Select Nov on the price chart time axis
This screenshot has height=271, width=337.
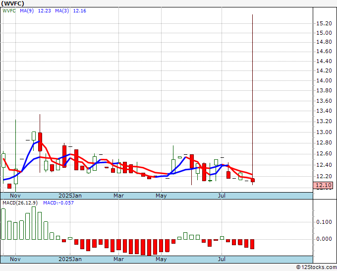[15, 196]
